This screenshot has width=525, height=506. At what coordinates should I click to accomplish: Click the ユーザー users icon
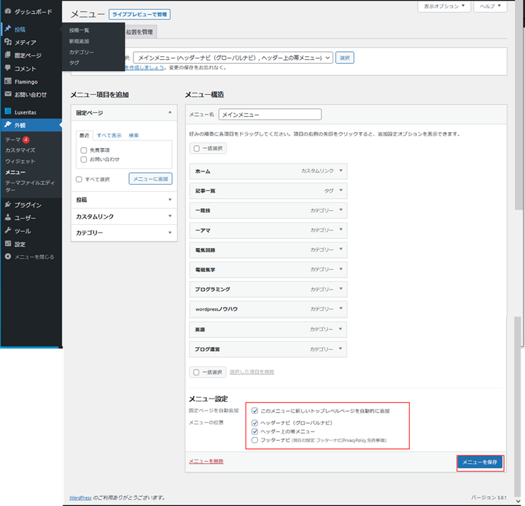8,218
